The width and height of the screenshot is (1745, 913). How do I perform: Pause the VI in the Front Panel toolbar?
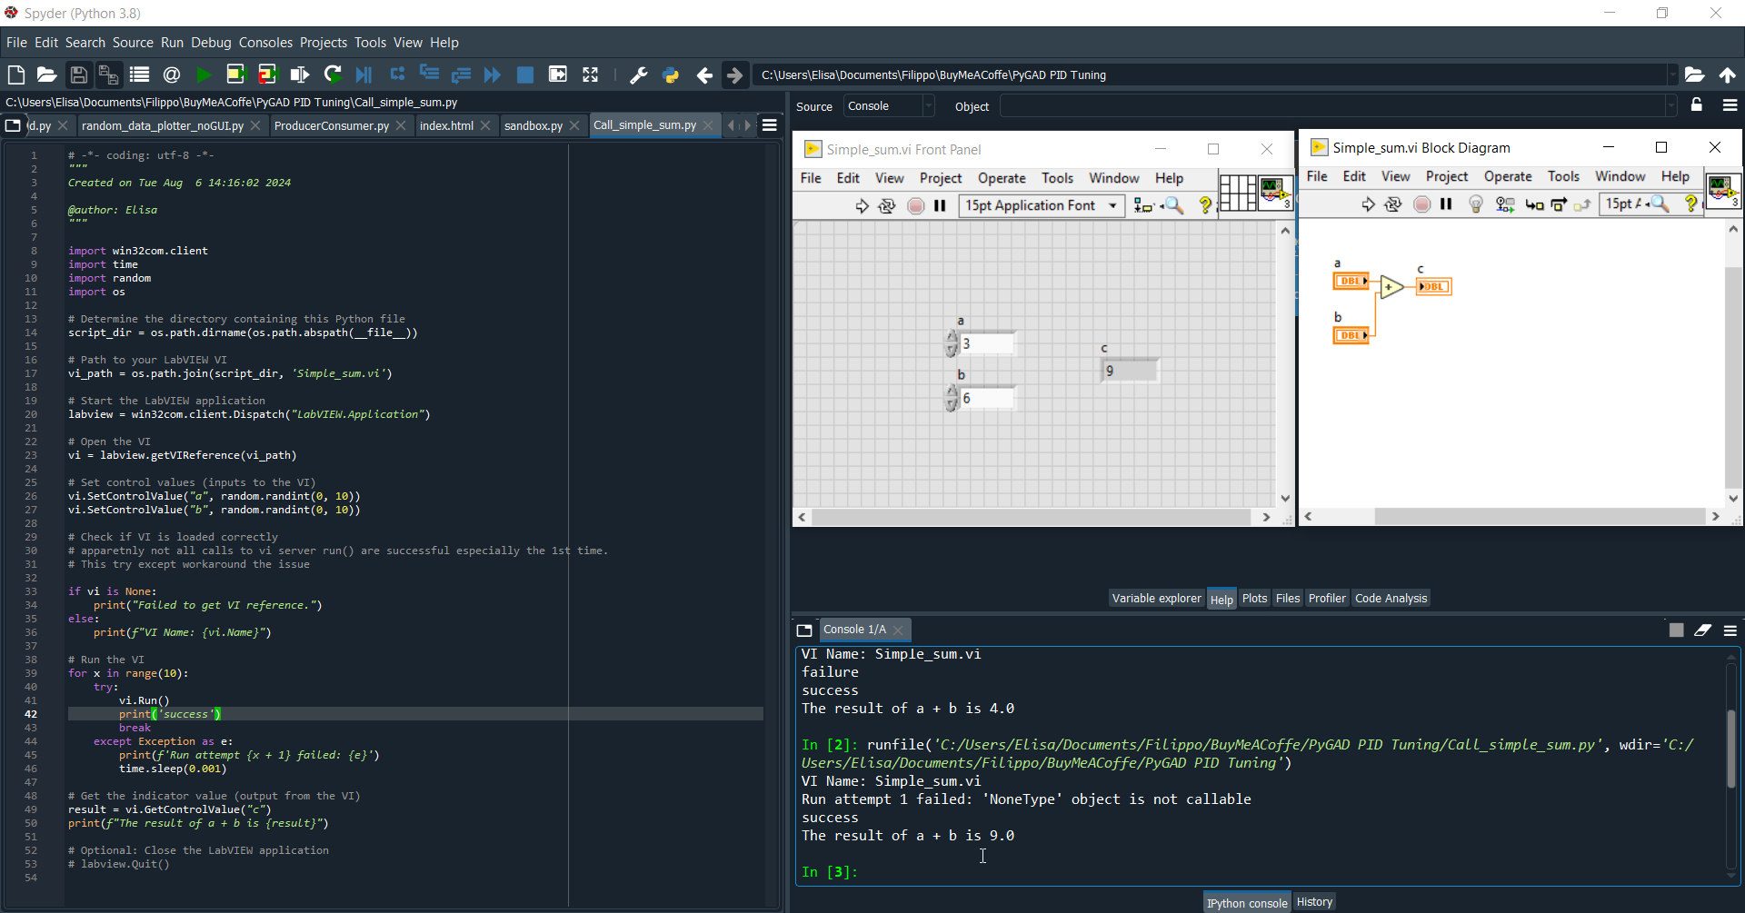tap(941, 206)
